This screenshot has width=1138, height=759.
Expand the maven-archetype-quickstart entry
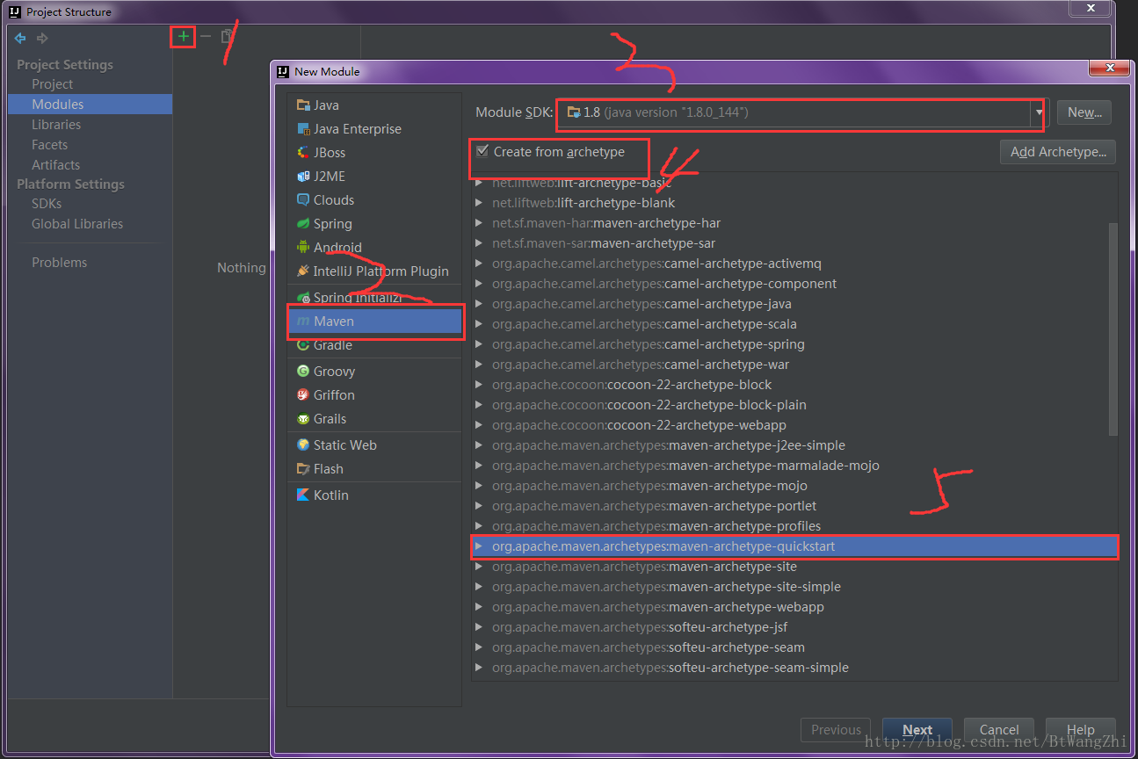(x=479, y=546)
